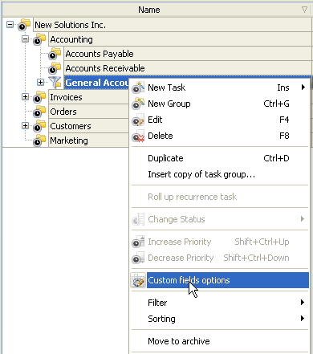Select the Accounts Receivable tree item
Screen dimensions: 313x354
(x=105, y=68)
